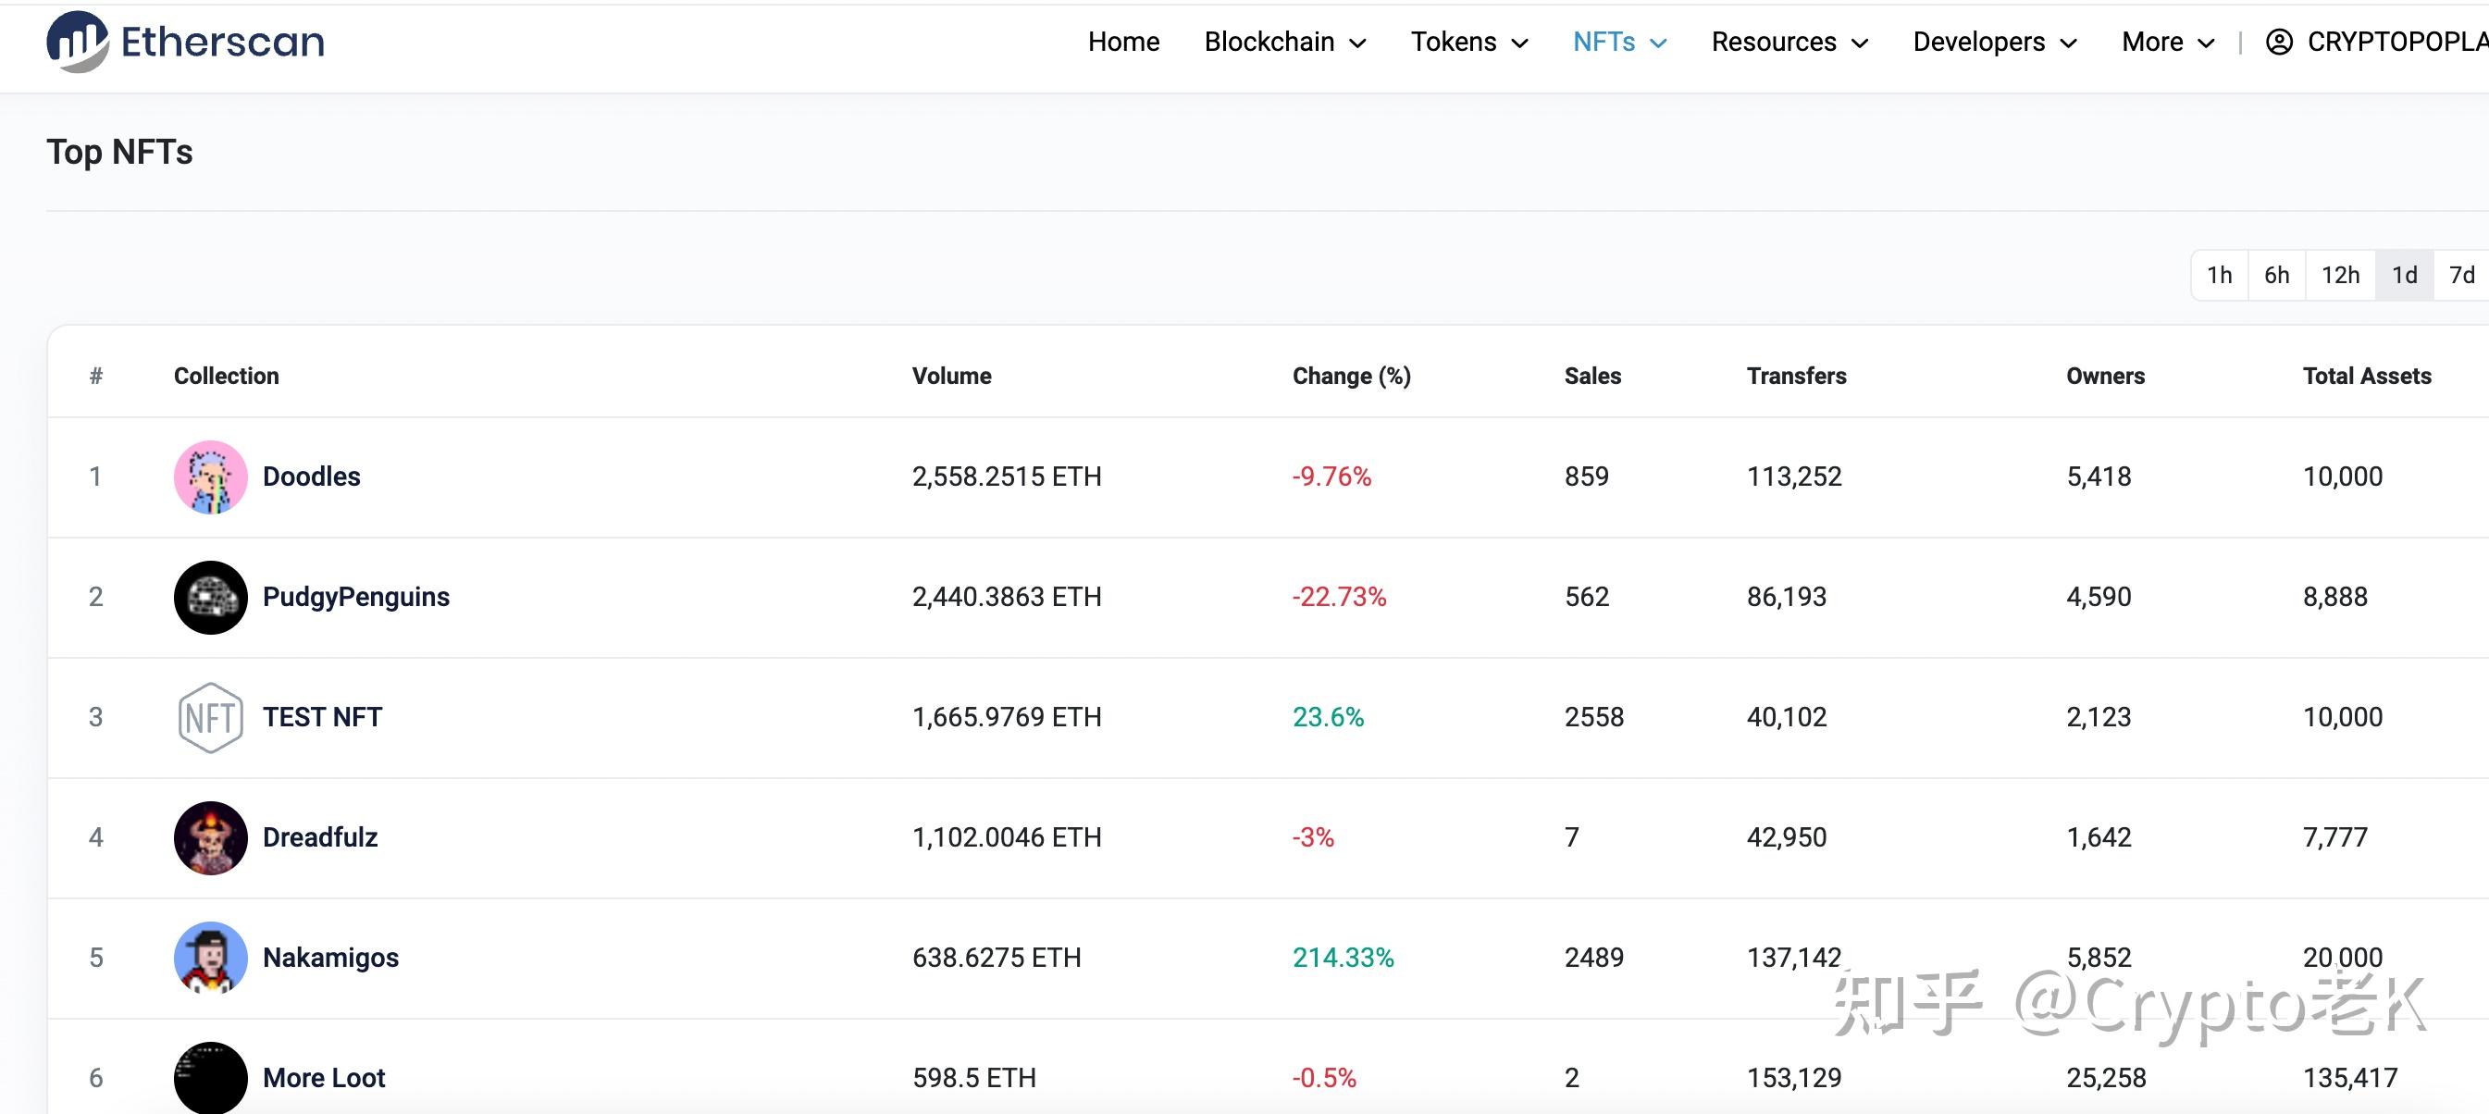2489x1114 pixels.
Task: Click the Total Assets column header
Action: point(2367,376)
